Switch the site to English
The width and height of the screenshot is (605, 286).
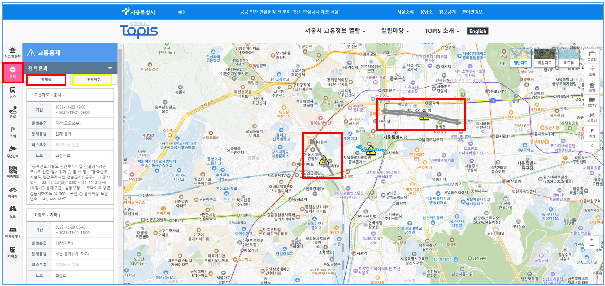pyautogui.click(x=477, y=31)
